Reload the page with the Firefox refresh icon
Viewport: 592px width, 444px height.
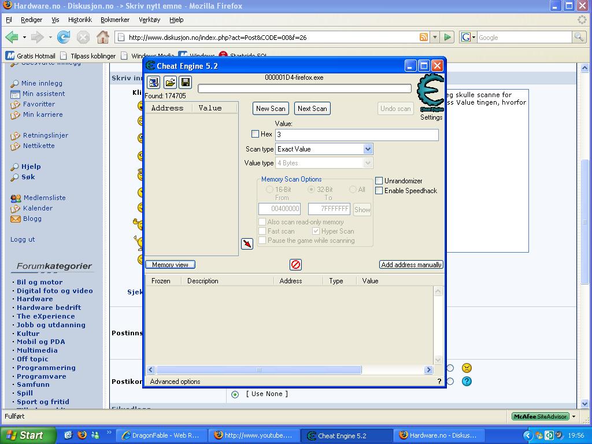tap(64, 37)
